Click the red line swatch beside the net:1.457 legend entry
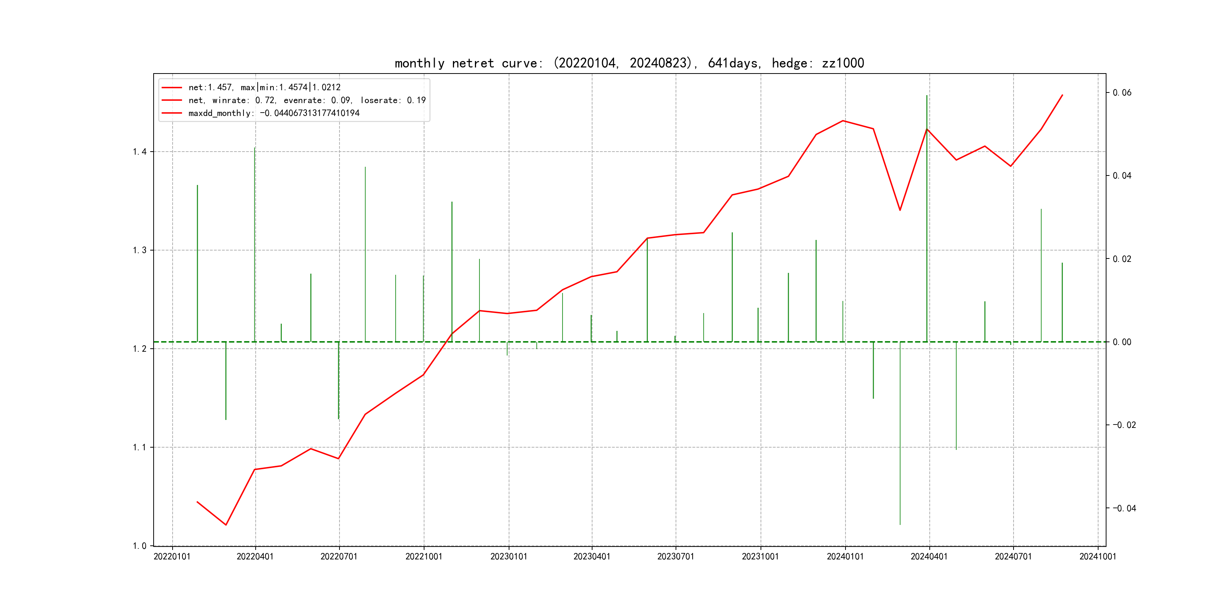 point(172,88)
